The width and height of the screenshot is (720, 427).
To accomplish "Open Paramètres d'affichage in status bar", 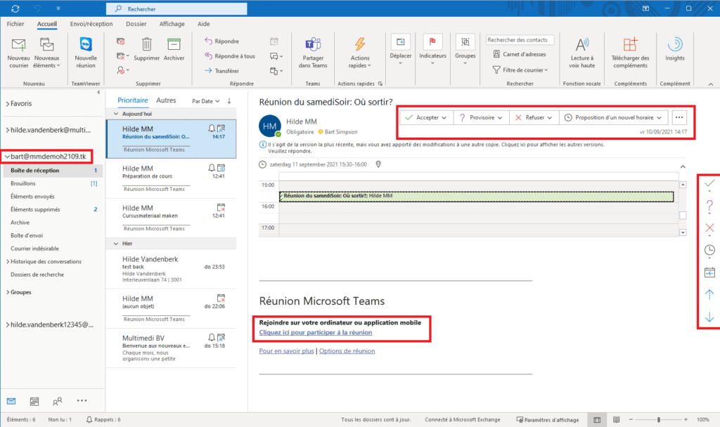I will pyautogui.click(x=548, y=420).
